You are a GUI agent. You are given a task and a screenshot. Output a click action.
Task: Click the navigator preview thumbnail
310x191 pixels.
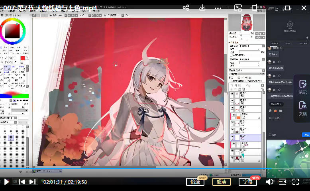click(x=247, y=23)
